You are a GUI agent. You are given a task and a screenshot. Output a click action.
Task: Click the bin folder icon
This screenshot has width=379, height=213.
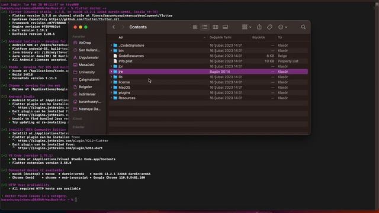(x=115, y=50)
